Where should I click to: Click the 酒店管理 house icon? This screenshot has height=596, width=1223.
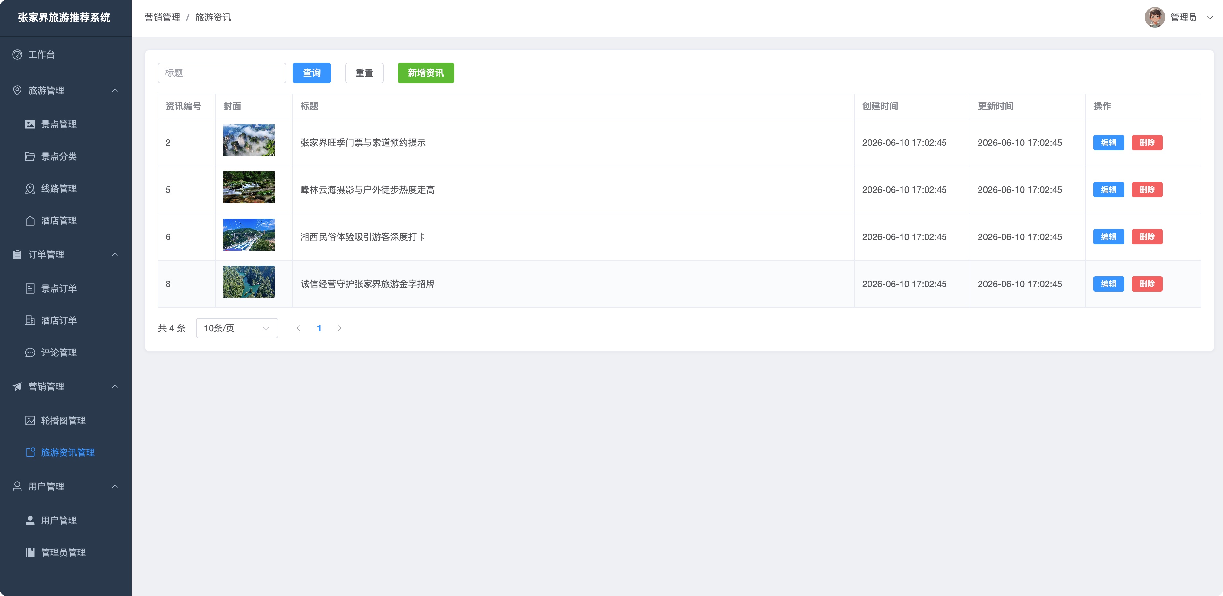point(30,220)
